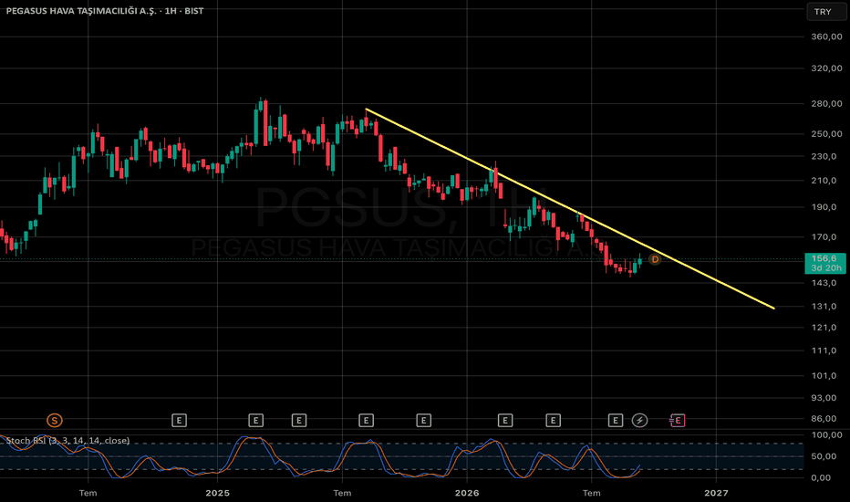The image size is (850, 502).
Task: Click the 250,00 price axis label
Action: tap(826, 134)
